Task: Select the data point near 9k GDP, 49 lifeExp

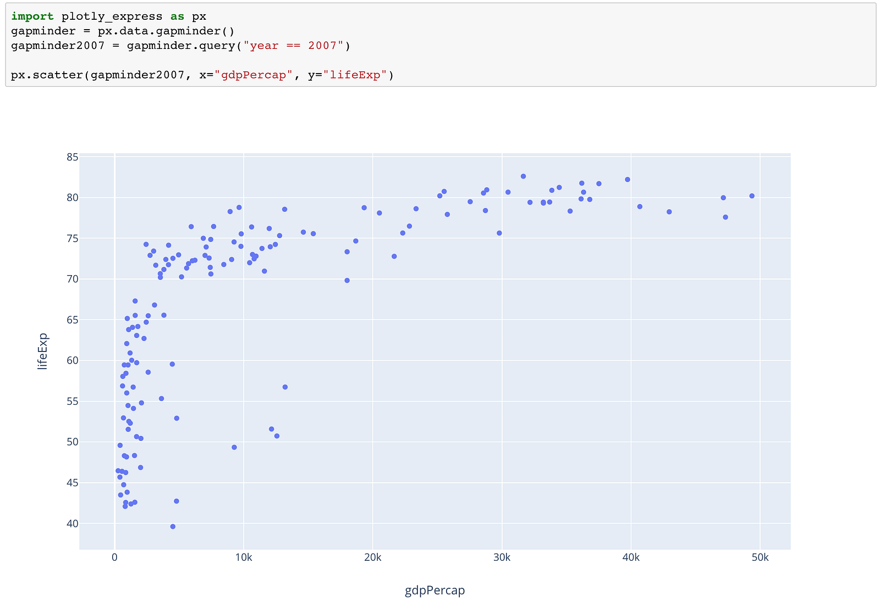Action: [x=234, y=447]
